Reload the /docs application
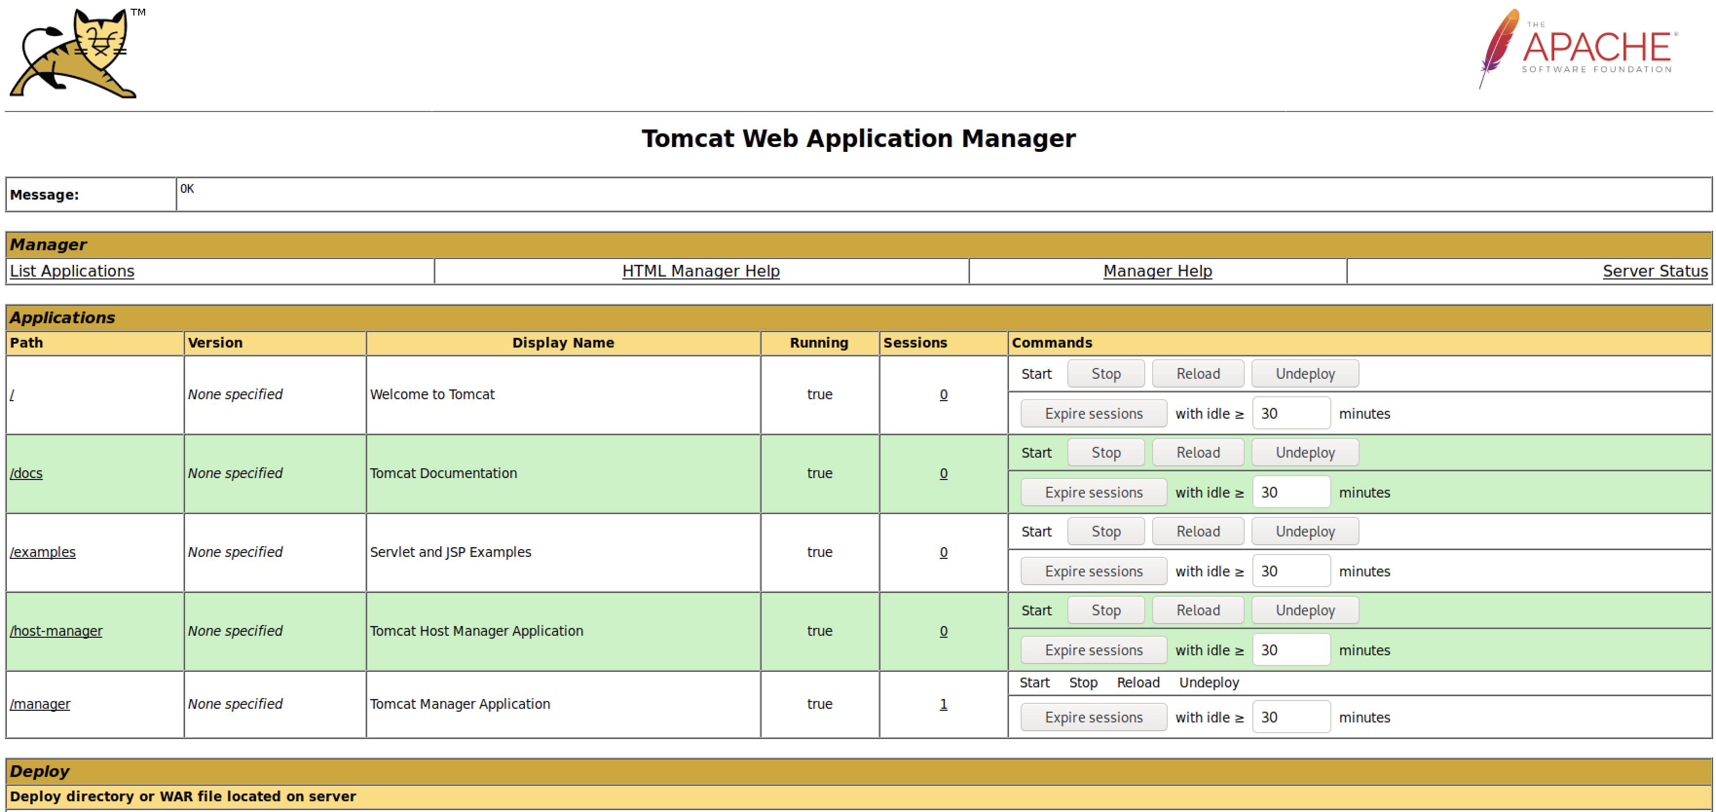Viewport: 1716px width, 812px height. pos(1197,453)
